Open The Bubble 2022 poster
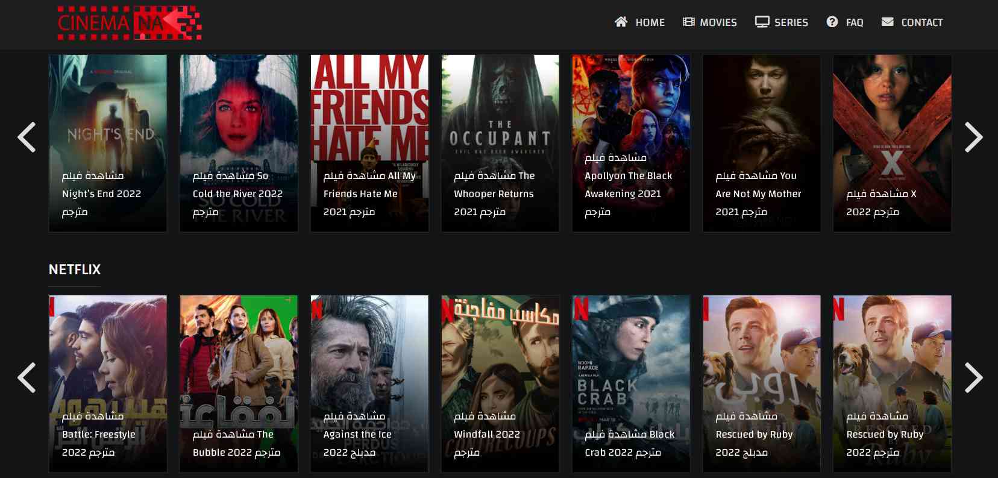998x478 pixels. [x=239, y=383]
